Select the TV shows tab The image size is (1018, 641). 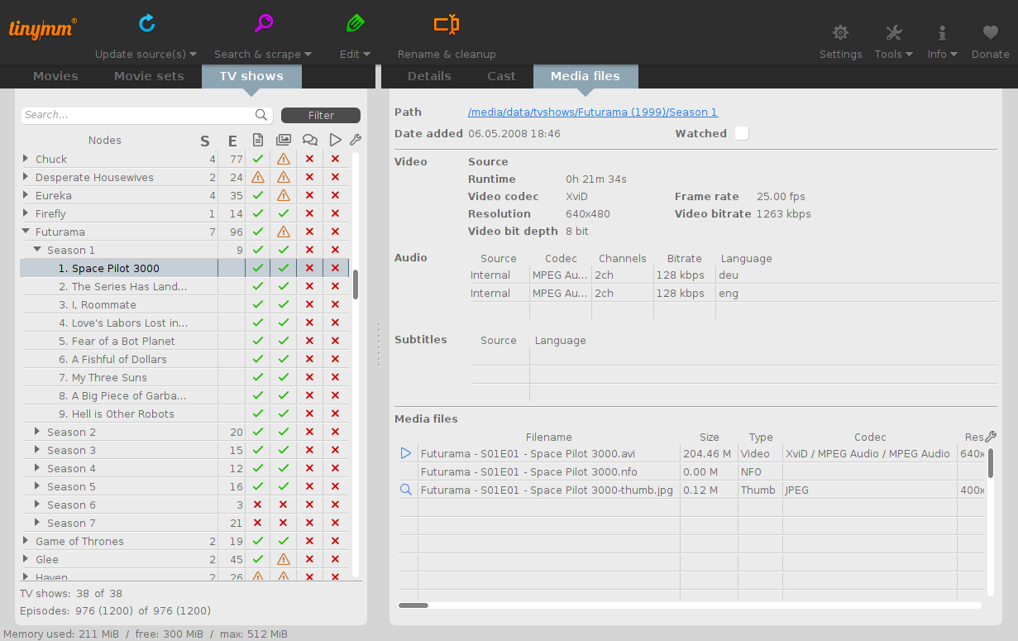click(x=251, y=76)
